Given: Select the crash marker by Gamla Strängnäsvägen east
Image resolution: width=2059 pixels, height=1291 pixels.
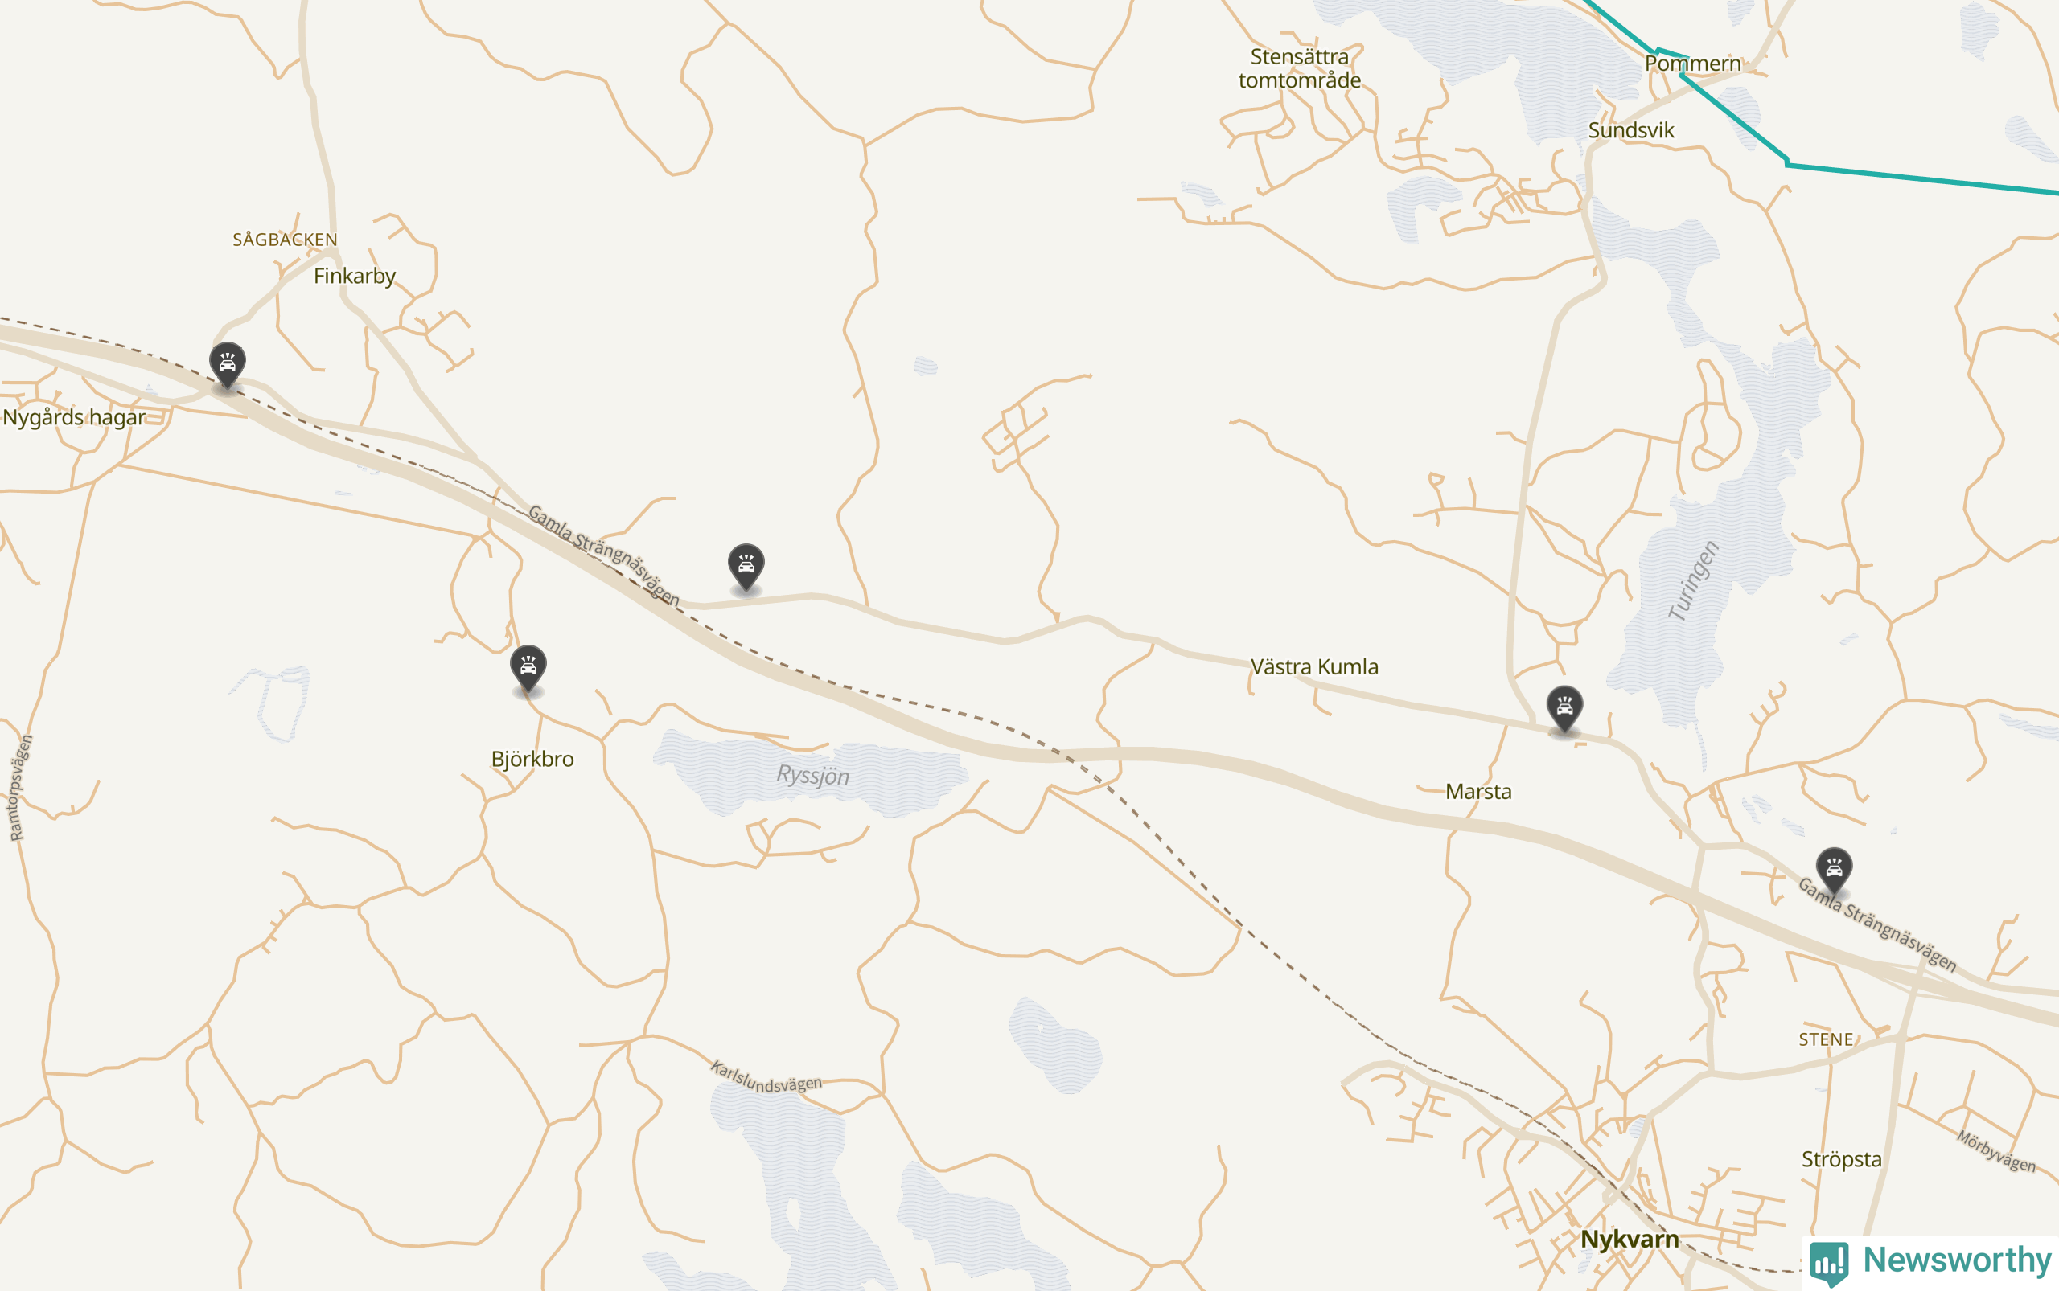Looking at the screenshot, I should click(x=1835, y=871).
